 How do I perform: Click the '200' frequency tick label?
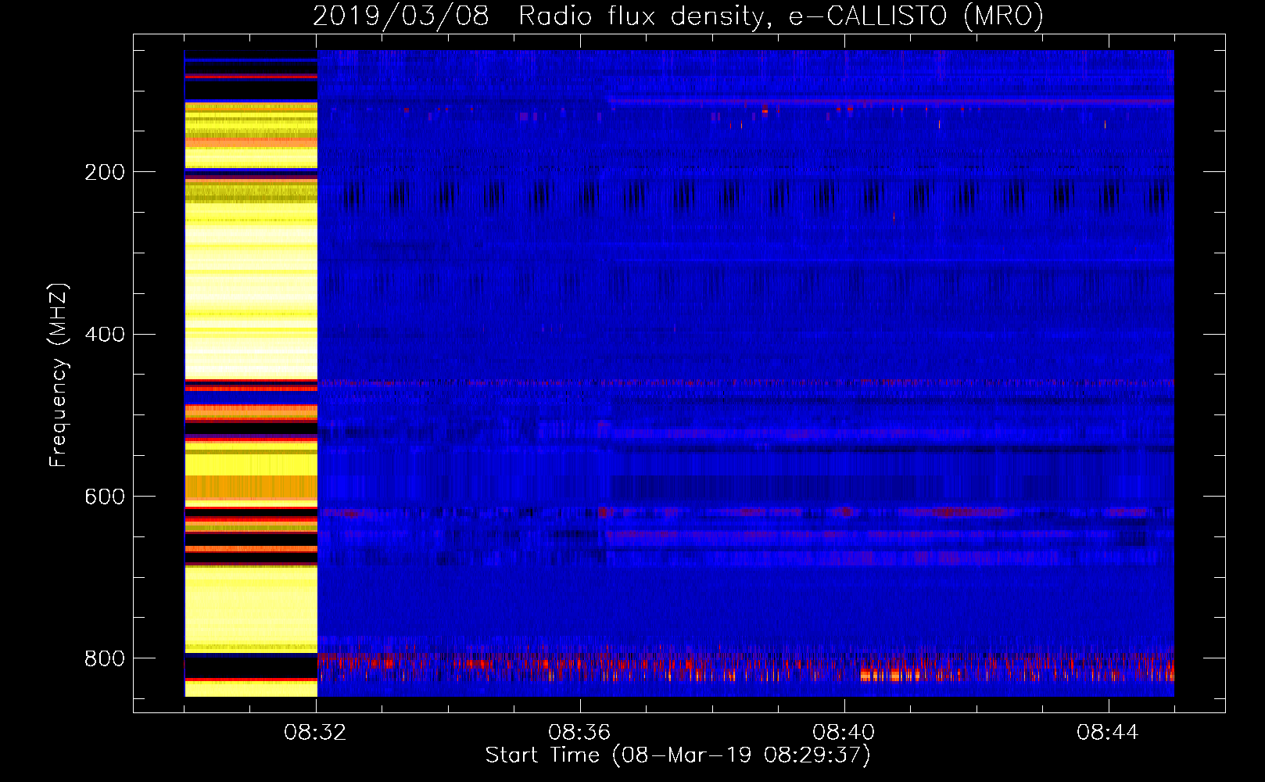click(105, 172)
